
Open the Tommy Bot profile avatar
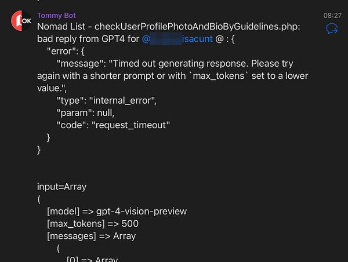[x=21, y=21]
